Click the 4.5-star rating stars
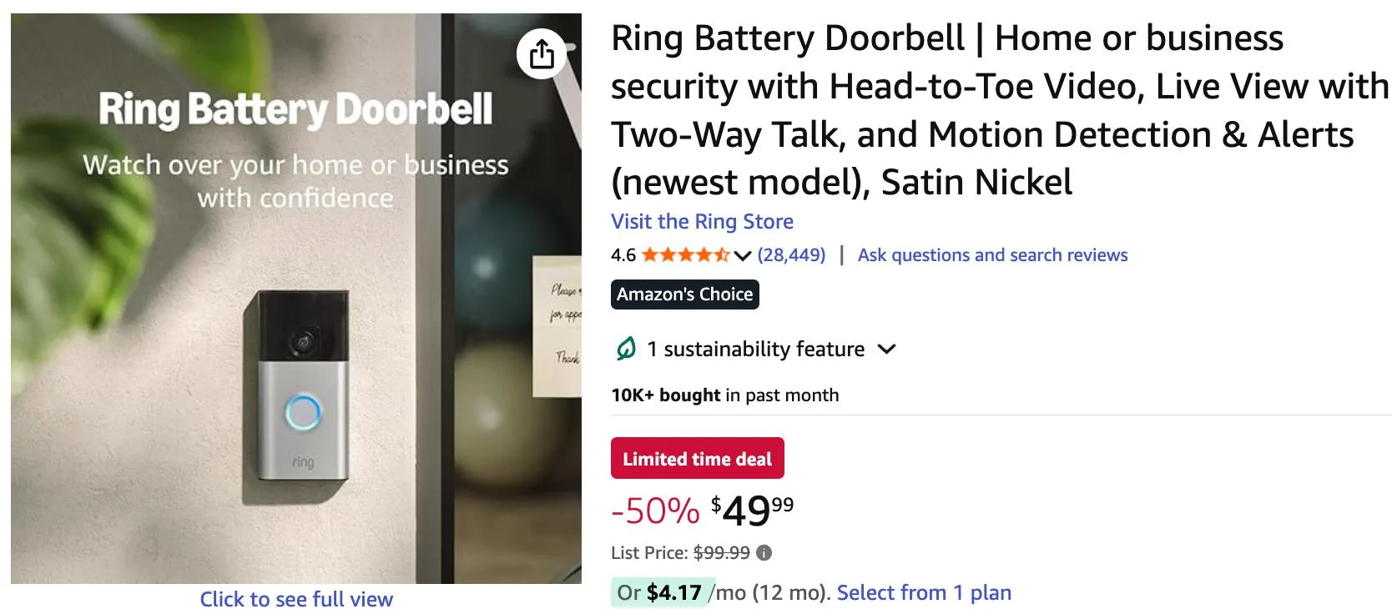Screen dimensions: 1392x609 (x=683, y=255)
